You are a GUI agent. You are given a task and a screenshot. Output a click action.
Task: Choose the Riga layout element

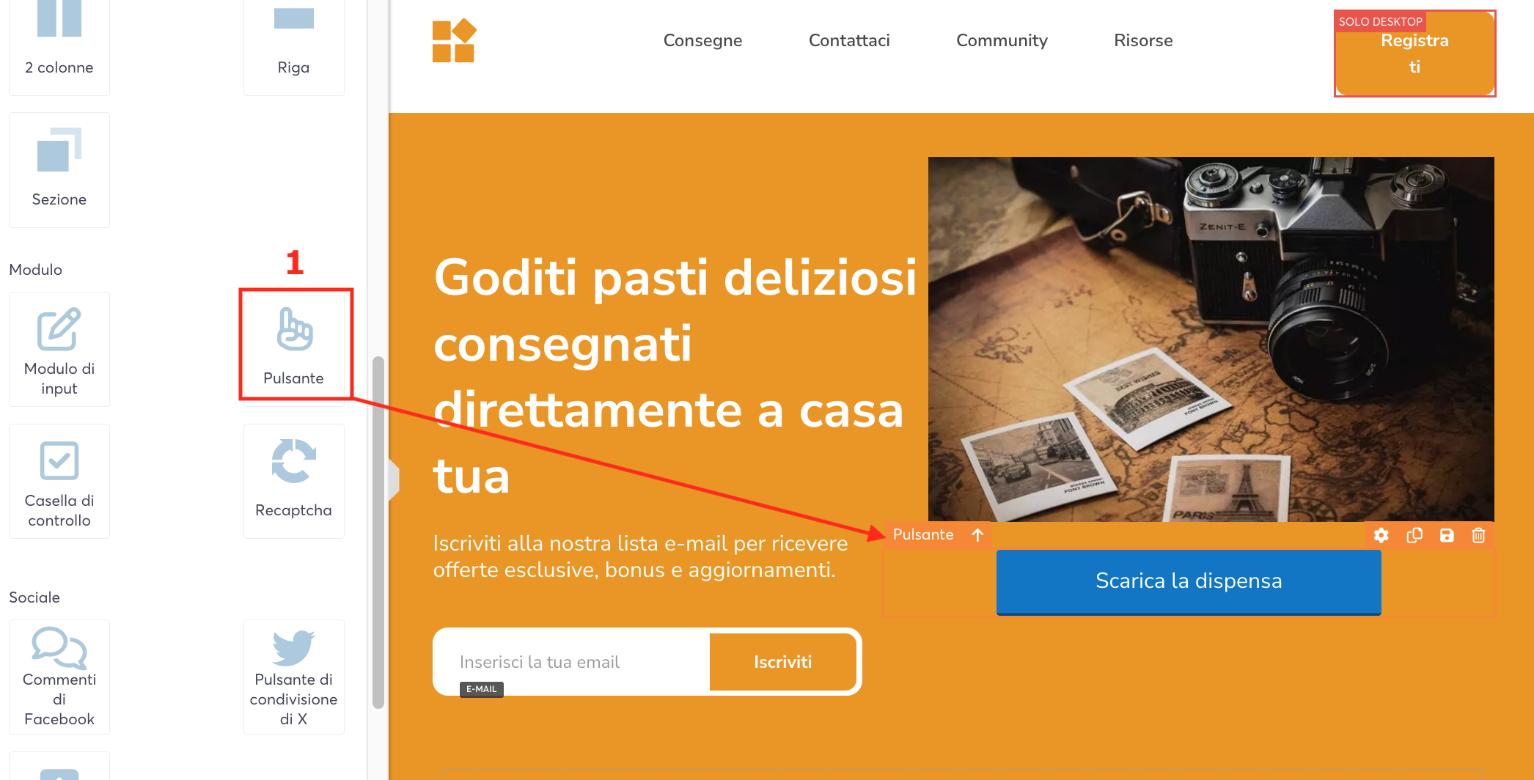[294, 44]
